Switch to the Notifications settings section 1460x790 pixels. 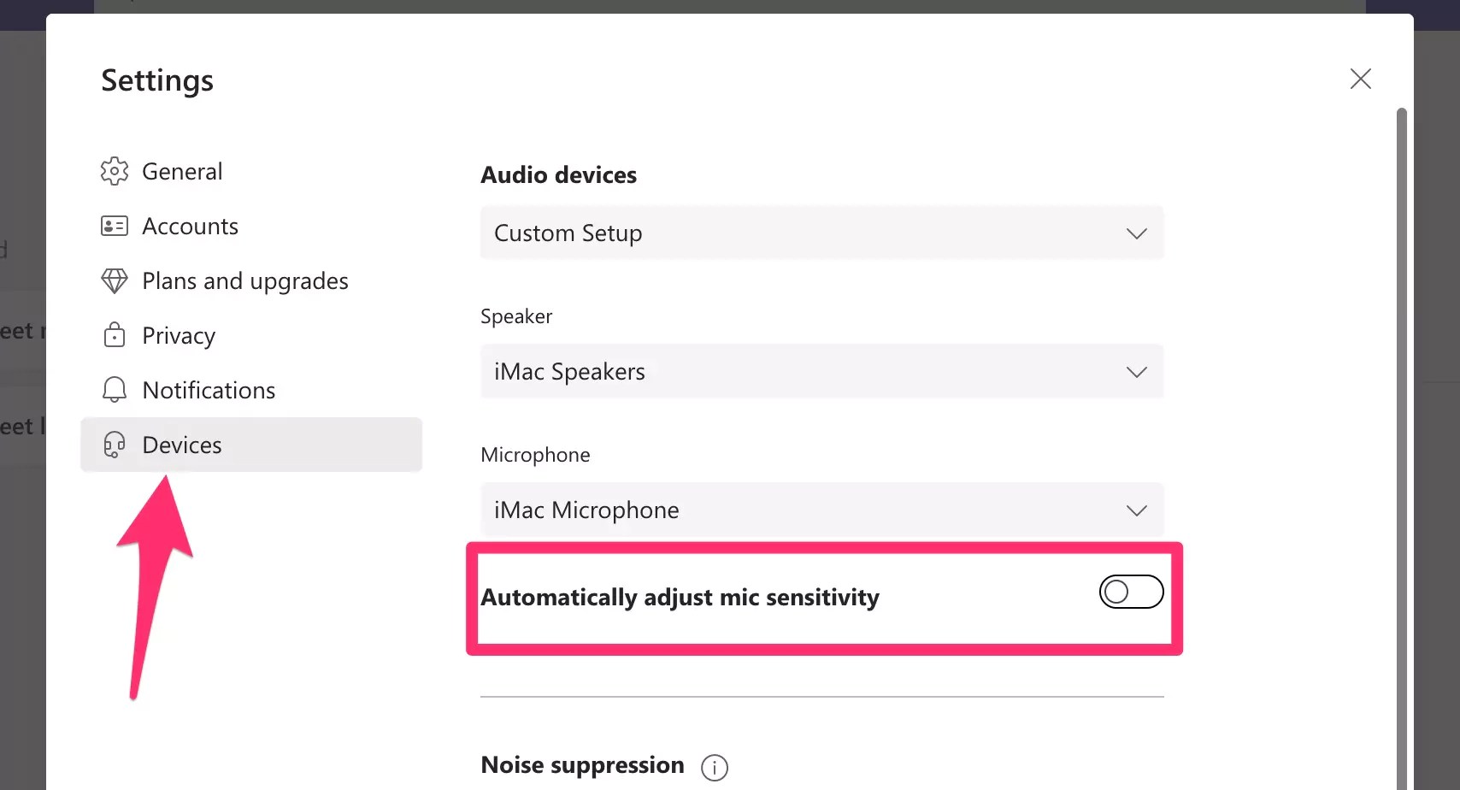(209, 390)
